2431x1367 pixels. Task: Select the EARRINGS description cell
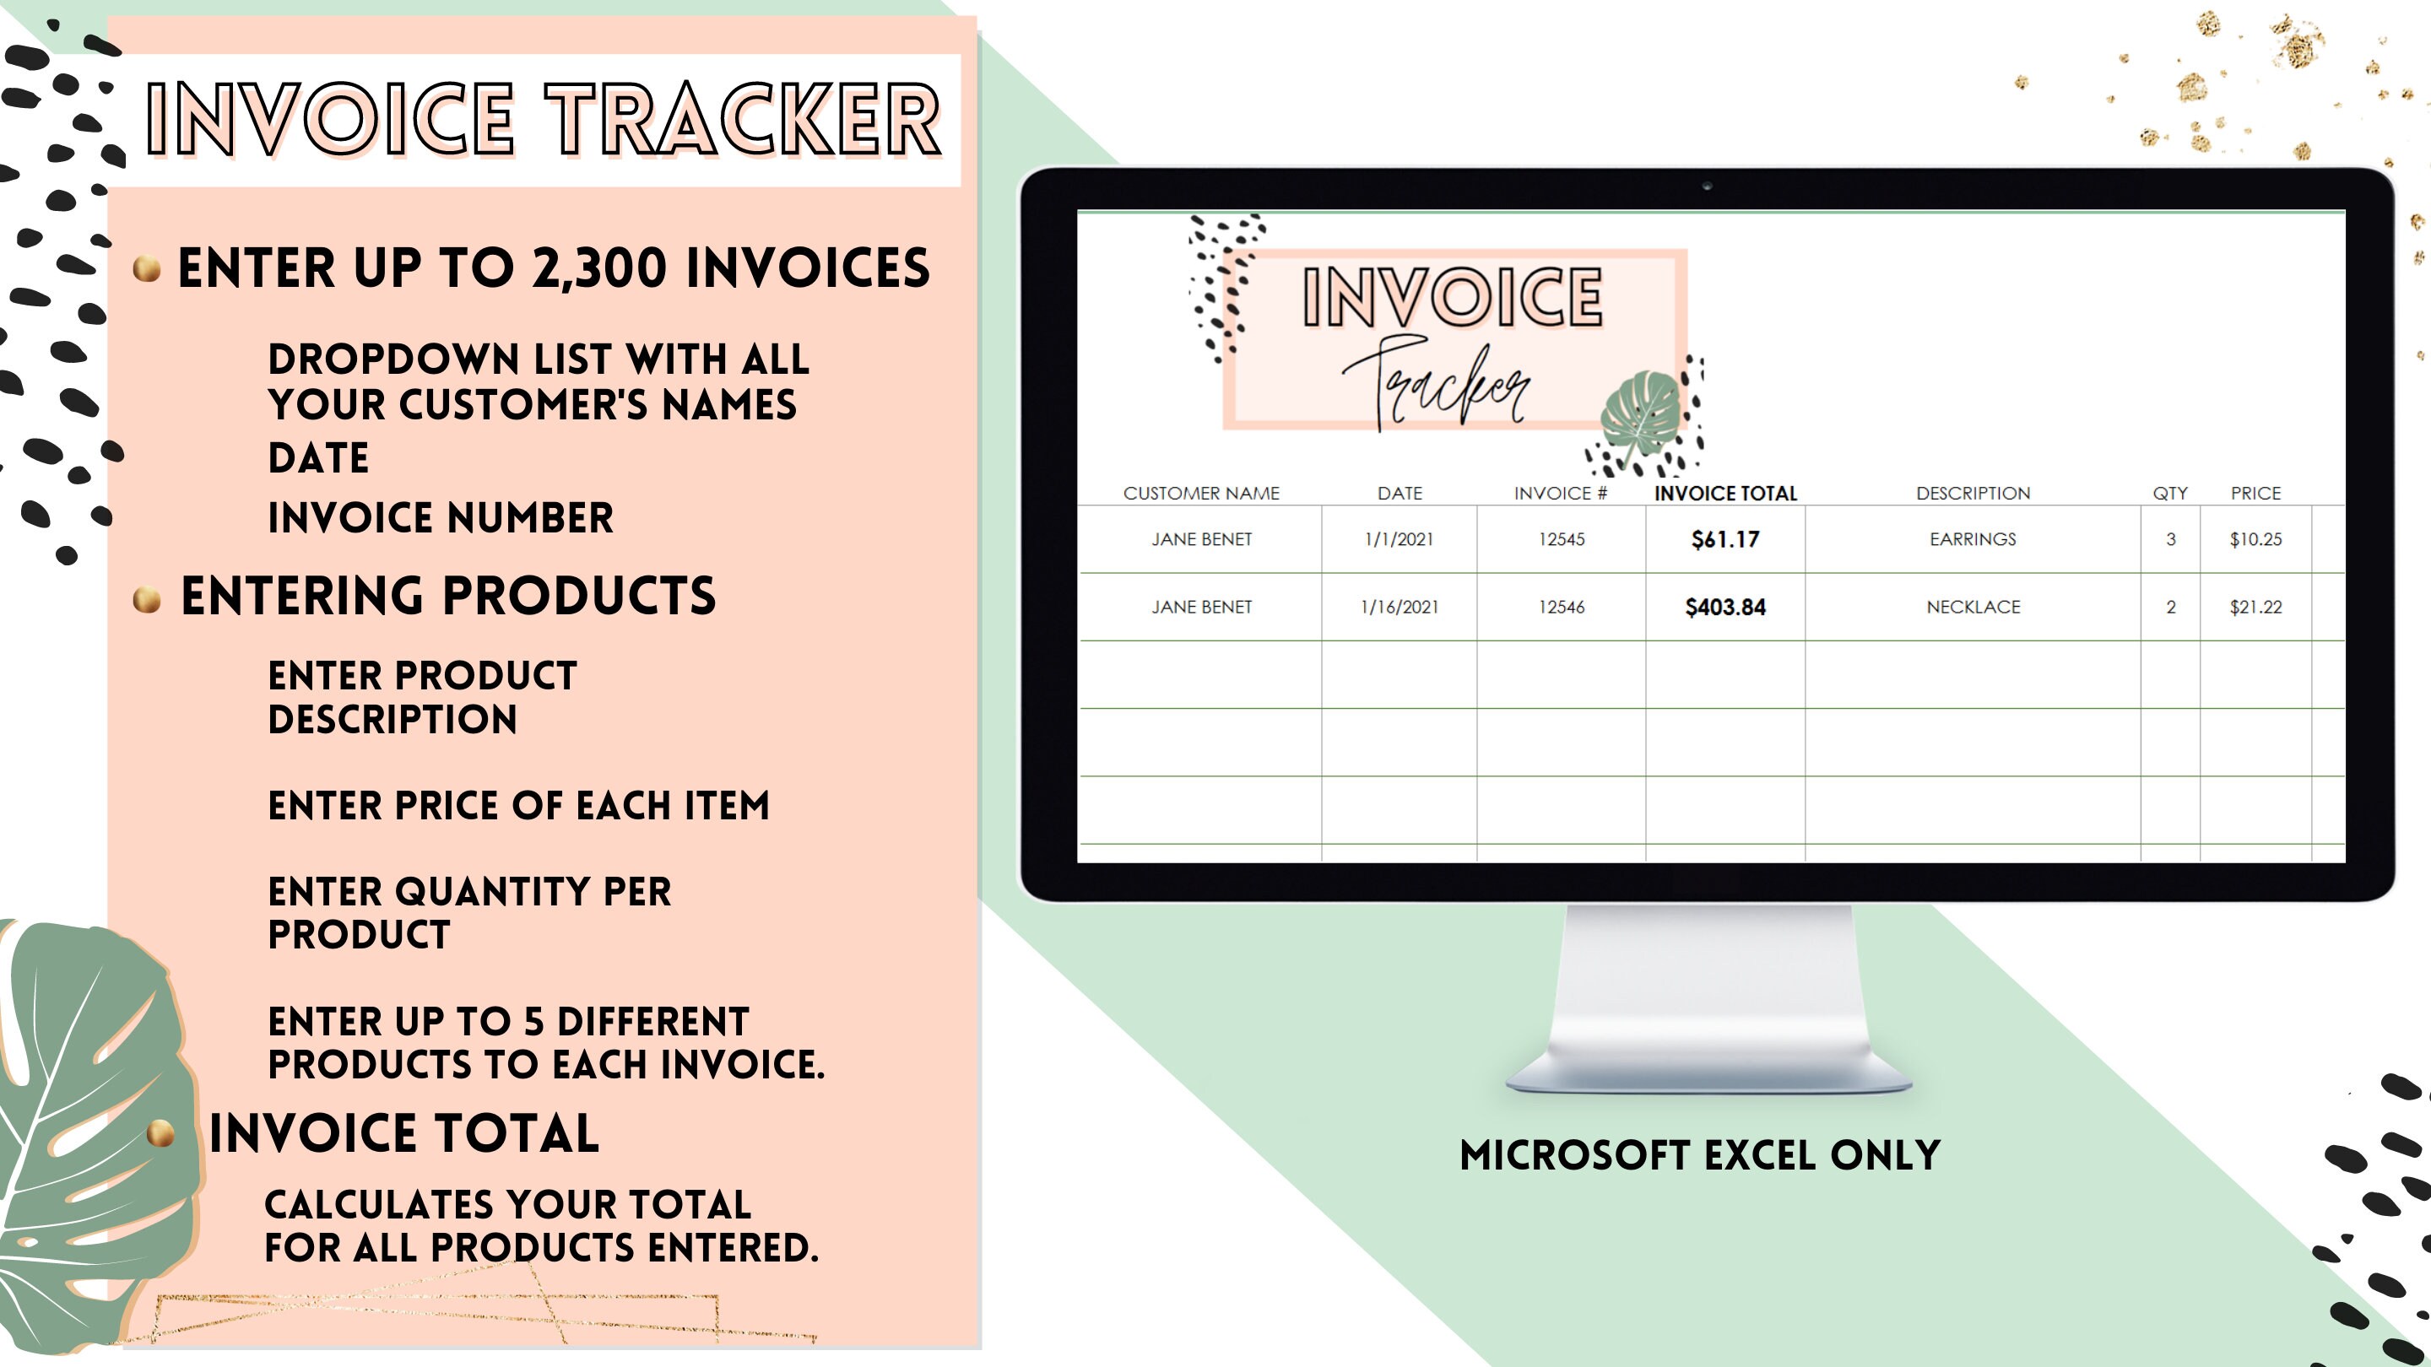[1973, 538]
